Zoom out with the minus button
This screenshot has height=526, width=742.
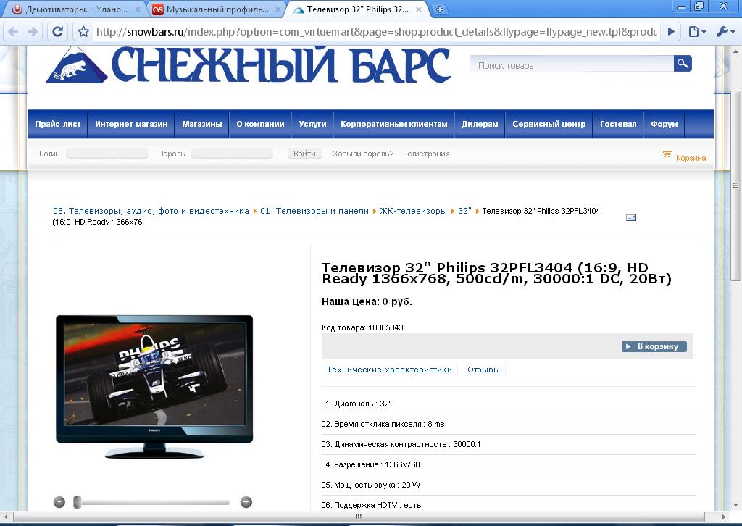[x=59, y=502]
